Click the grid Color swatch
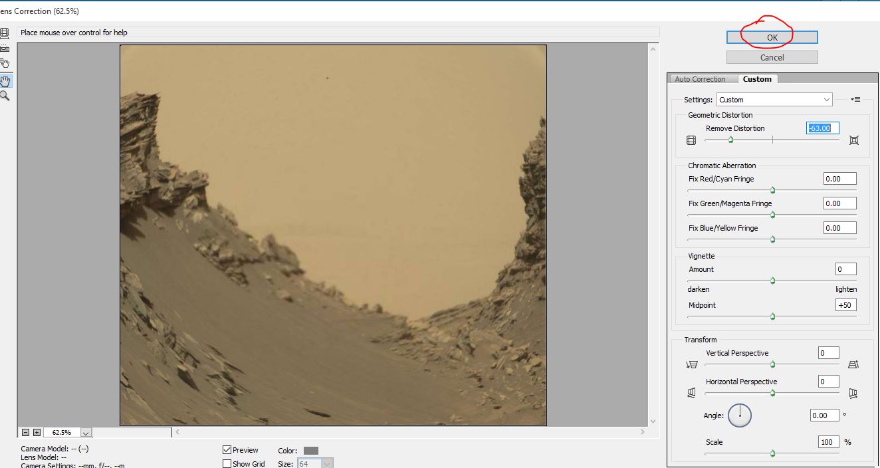This screenshot has height=468, width=880. (311, 451)
